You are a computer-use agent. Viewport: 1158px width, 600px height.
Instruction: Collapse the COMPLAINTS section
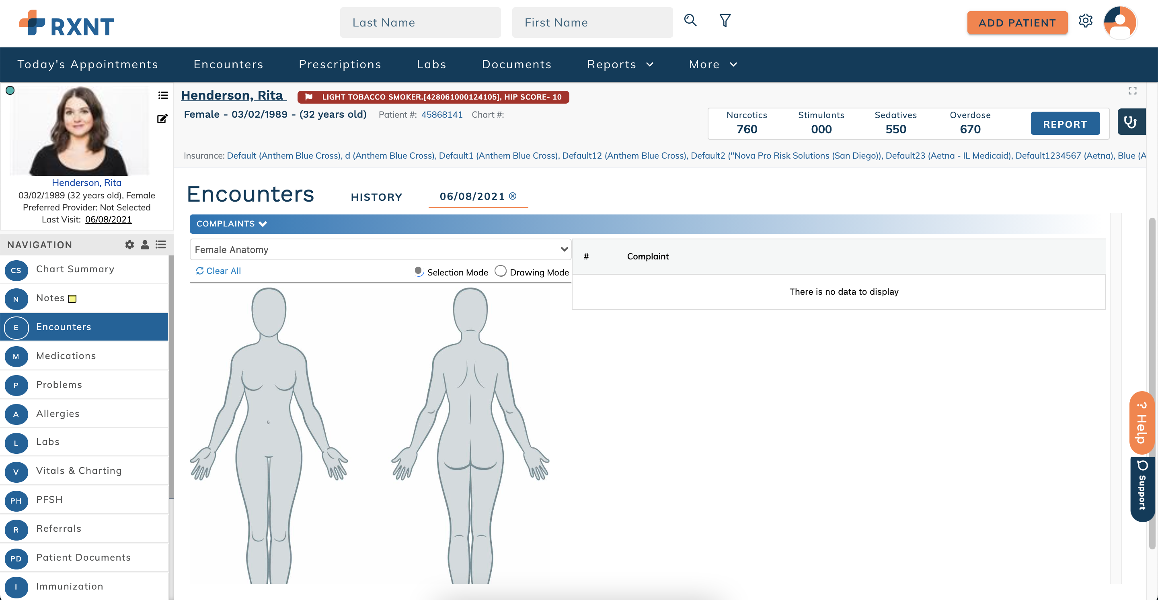[263, 224]
